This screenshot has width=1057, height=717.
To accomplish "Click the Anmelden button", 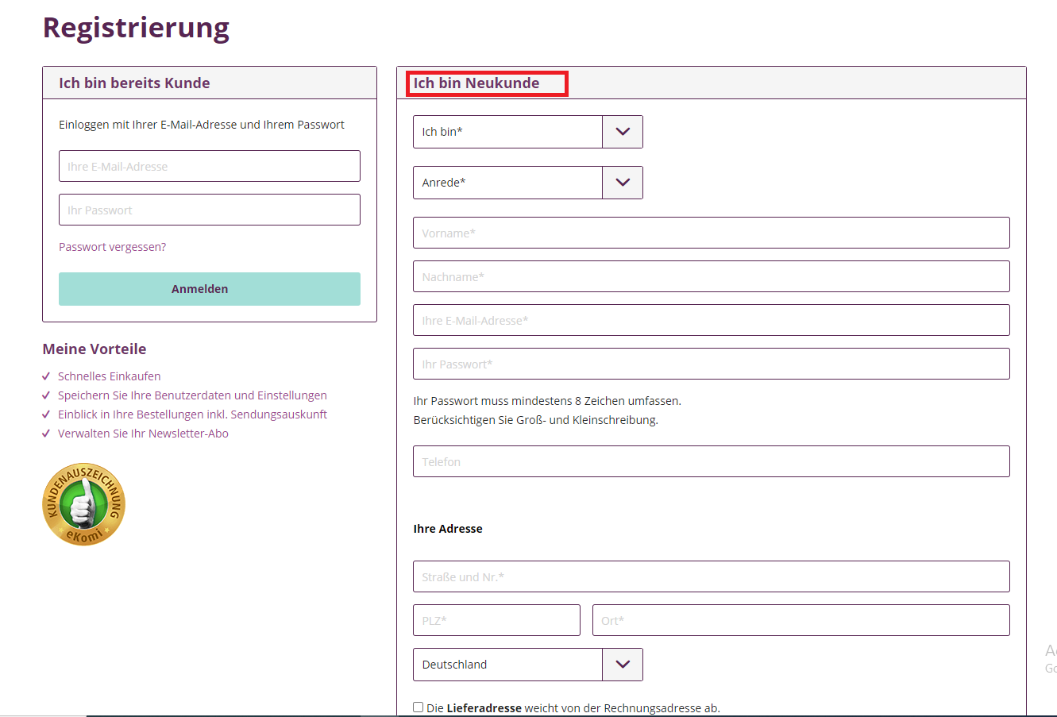I will click(210, 289).
